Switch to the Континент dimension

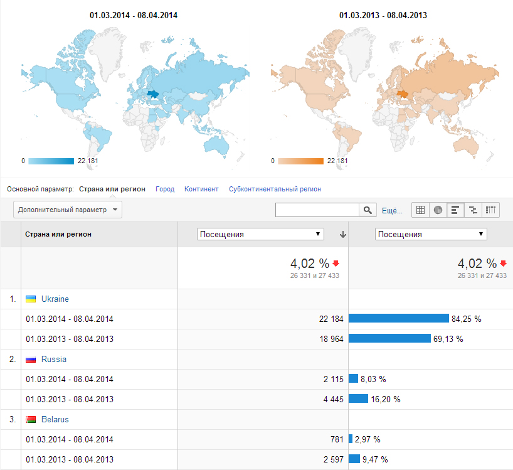201,189
